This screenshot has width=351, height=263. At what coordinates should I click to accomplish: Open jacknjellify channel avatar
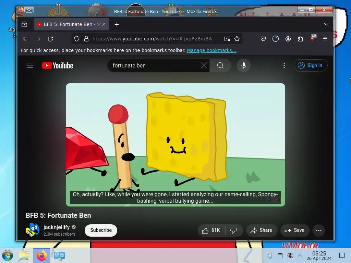pos(33,230)
